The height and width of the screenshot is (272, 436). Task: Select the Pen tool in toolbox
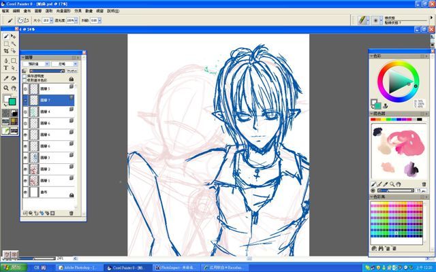pyautogui.click(x=6, y=61)
